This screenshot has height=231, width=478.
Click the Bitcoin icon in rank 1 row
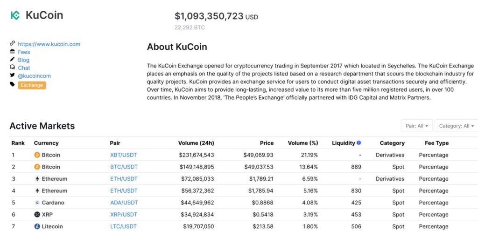click(x=37, y=155)
